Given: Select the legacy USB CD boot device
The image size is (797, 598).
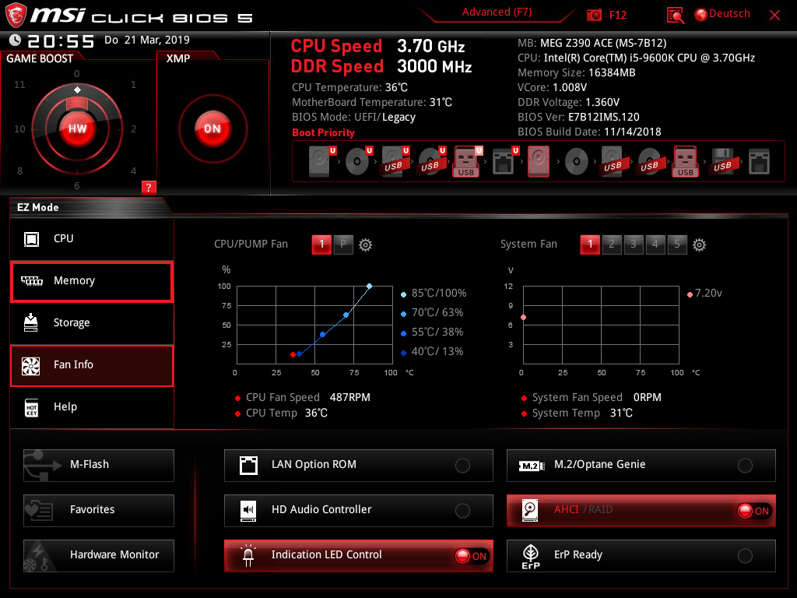Looking at the screenshot, I should click(x=649, y=162).
